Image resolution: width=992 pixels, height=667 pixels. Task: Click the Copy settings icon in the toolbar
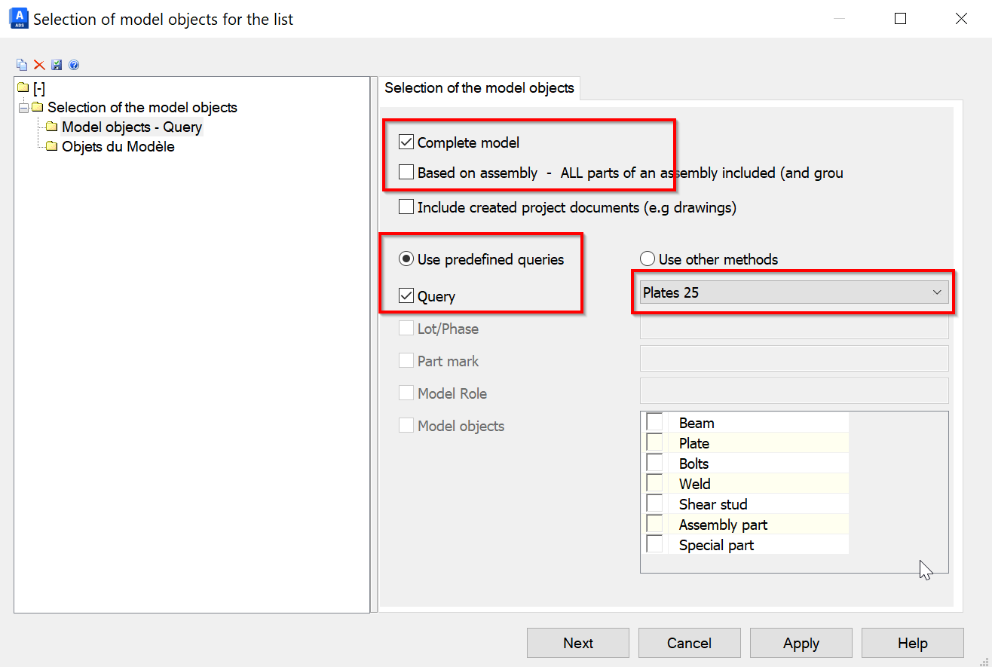[22, 65]
